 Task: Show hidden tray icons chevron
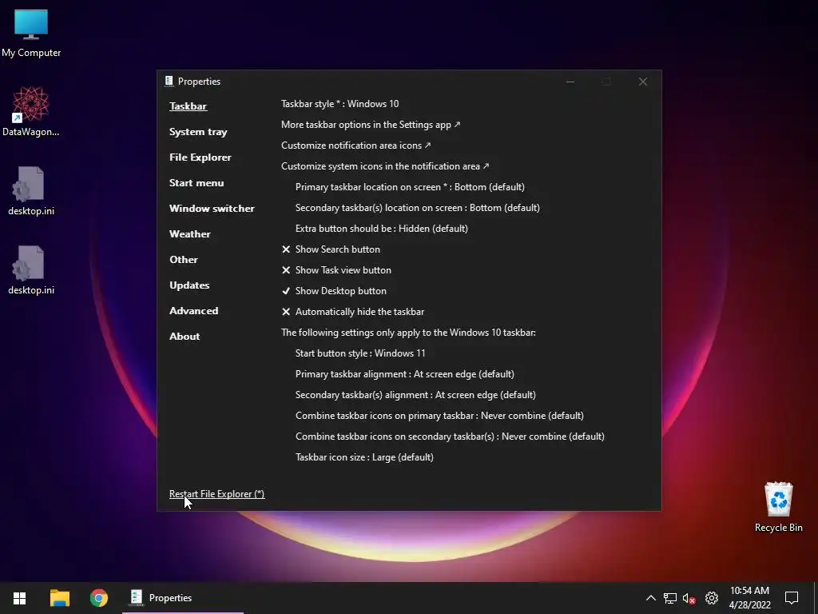point(650,598)
